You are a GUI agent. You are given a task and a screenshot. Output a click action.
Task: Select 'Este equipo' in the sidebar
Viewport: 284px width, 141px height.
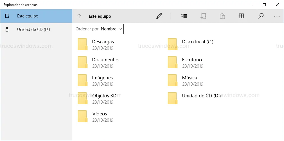(28, 16)
